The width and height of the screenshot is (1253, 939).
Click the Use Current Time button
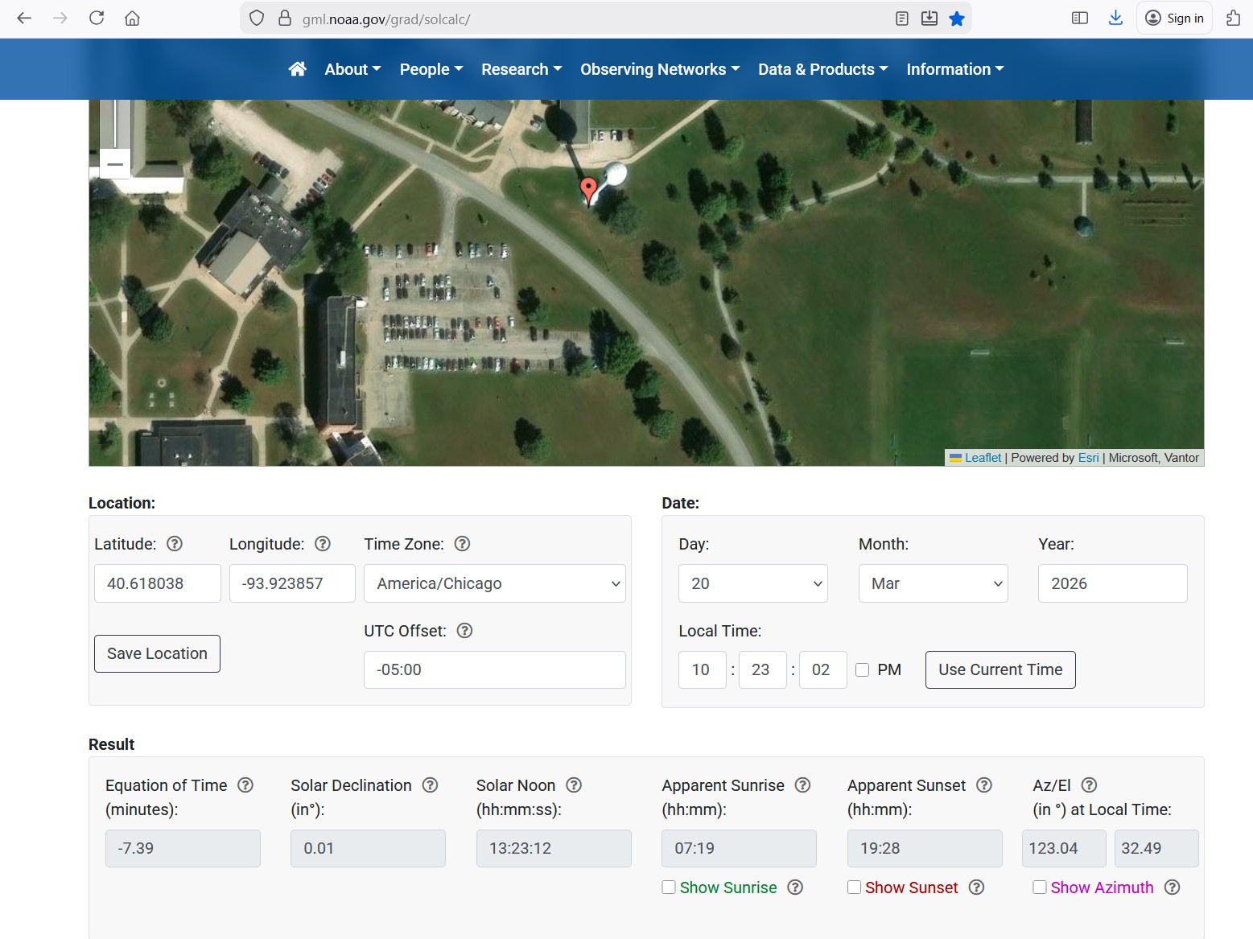tap(1000, 670)
